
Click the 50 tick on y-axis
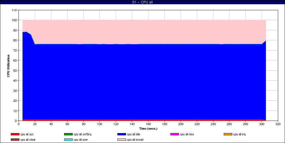[15, 70]
